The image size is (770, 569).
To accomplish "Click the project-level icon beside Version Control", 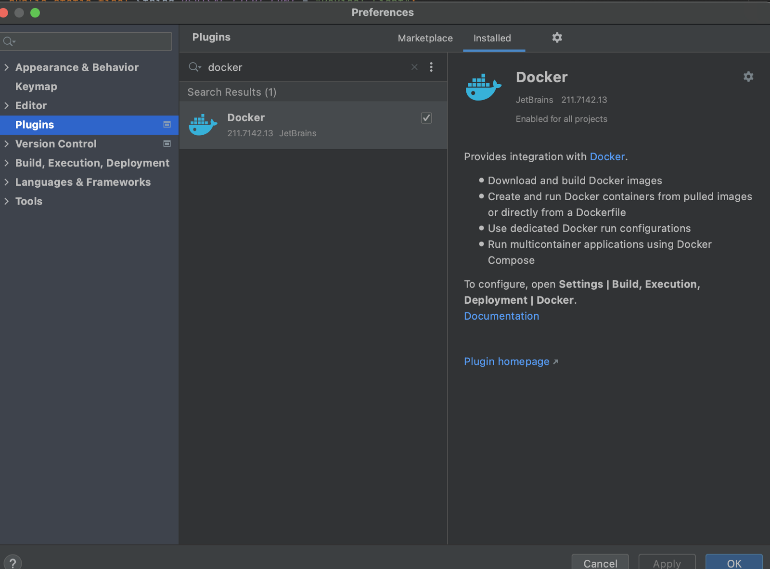I will point(167,143).
